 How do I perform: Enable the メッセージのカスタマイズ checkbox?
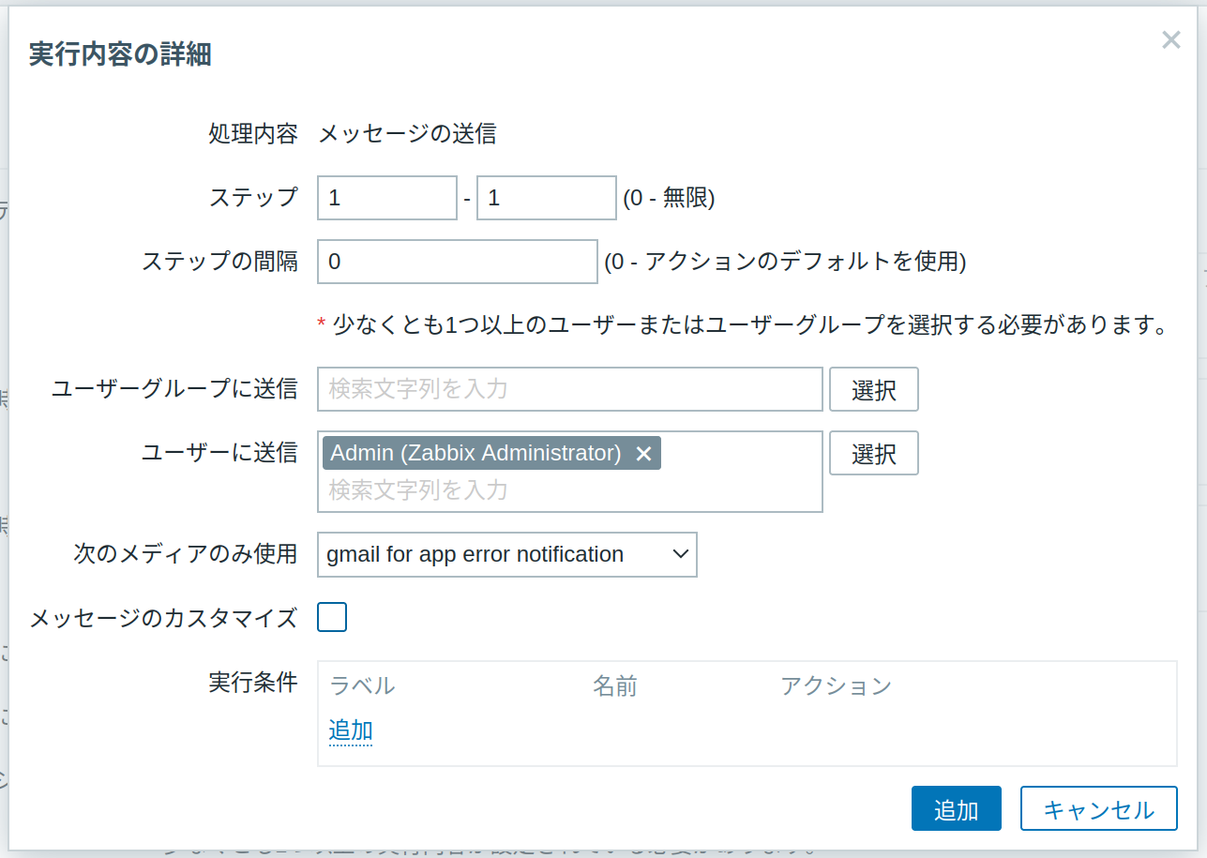332,617
